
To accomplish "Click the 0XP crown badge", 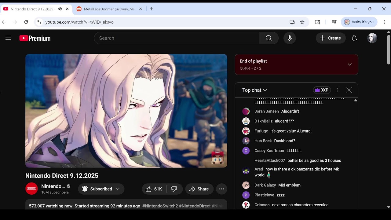I will point(322,90).
